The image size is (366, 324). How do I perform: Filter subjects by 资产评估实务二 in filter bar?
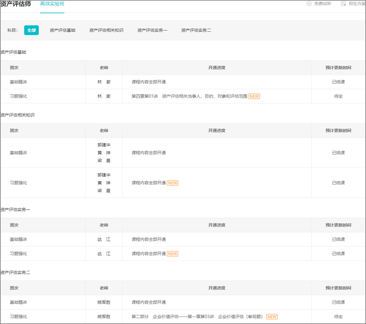click(196, 30)
